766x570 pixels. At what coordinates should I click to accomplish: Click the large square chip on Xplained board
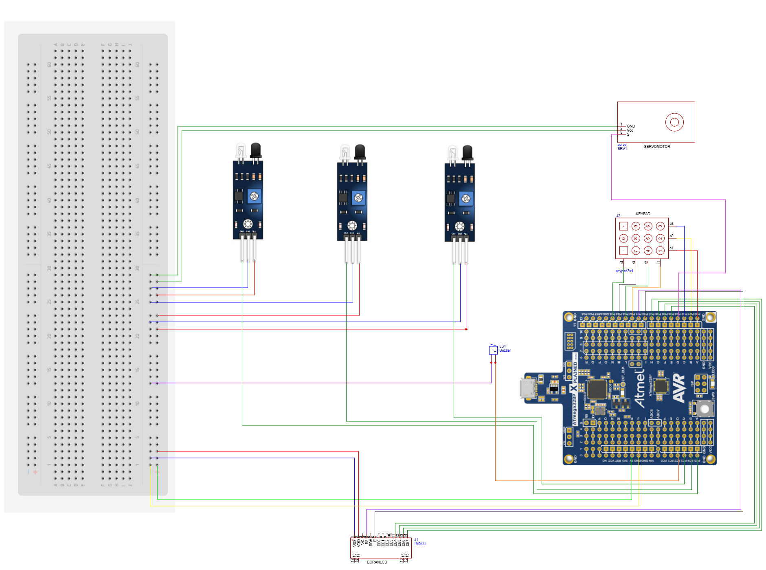coord(597,389)
